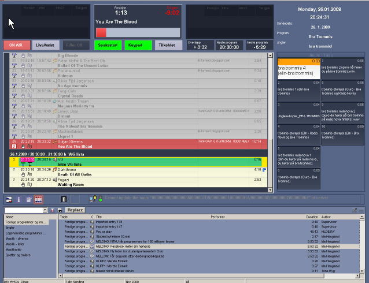Screen dimensions: 369x283
Task: Click the playlist scrollbar up arrow
Action: point(270,55)
